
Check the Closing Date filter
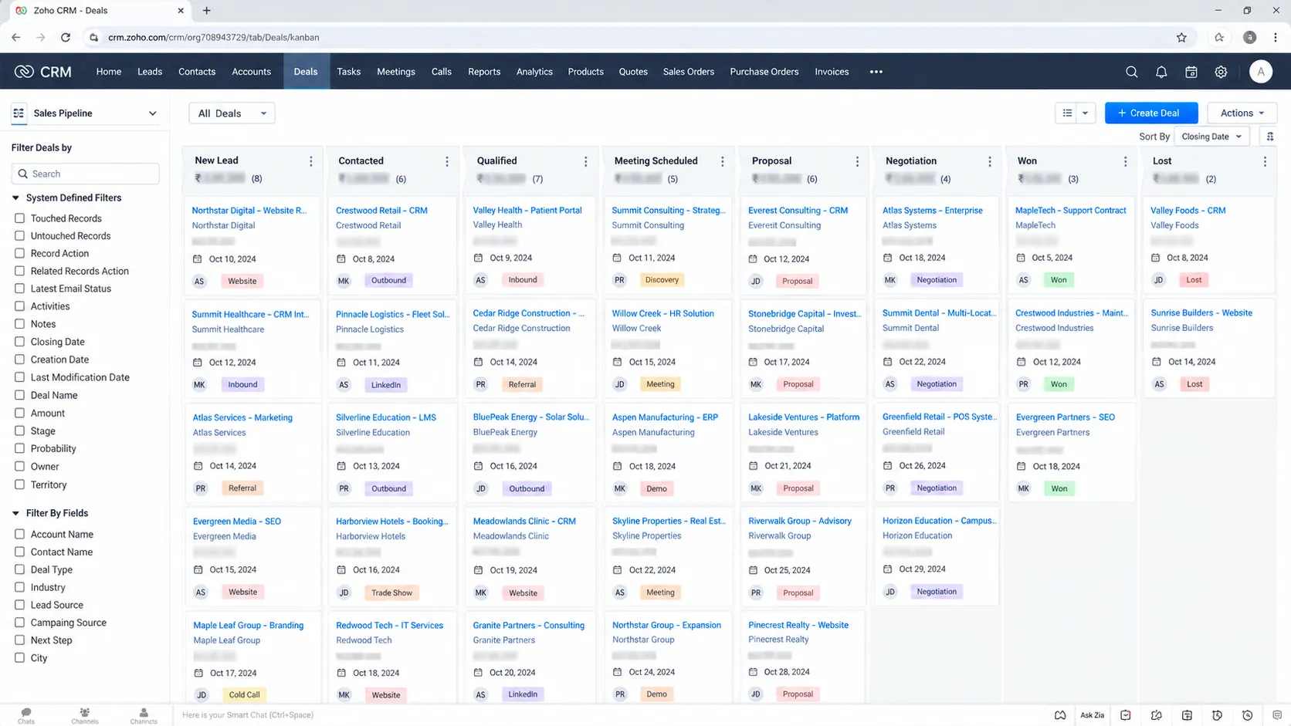tap(20, 342)
